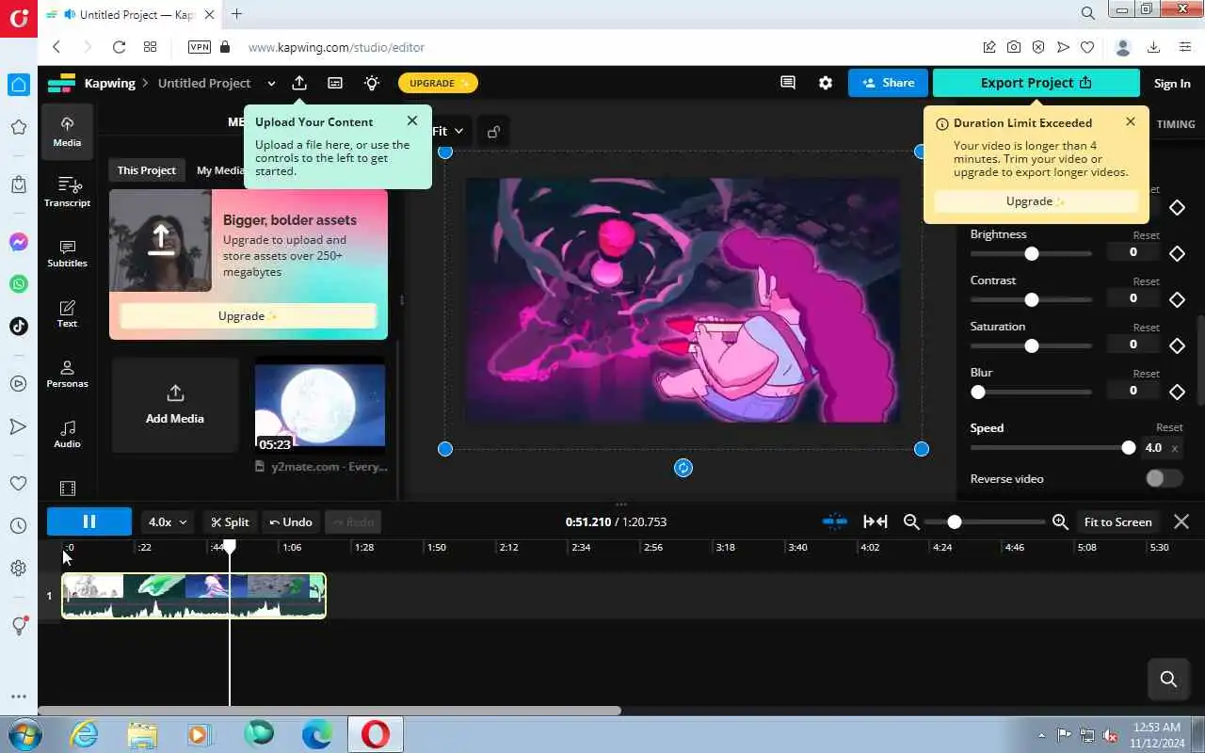Screen dimensions: 1205x753
Task: Click the Export Project button
Action: pos(1036,83)
